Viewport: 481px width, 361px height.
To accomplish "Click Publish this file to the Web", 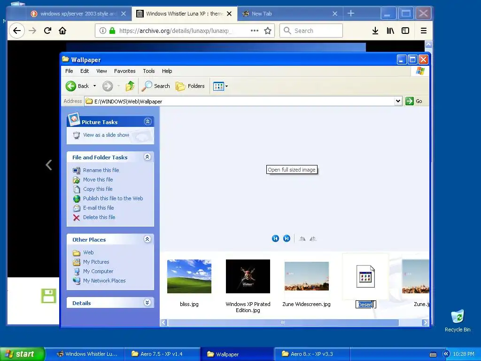I will [x=113, y=198].
